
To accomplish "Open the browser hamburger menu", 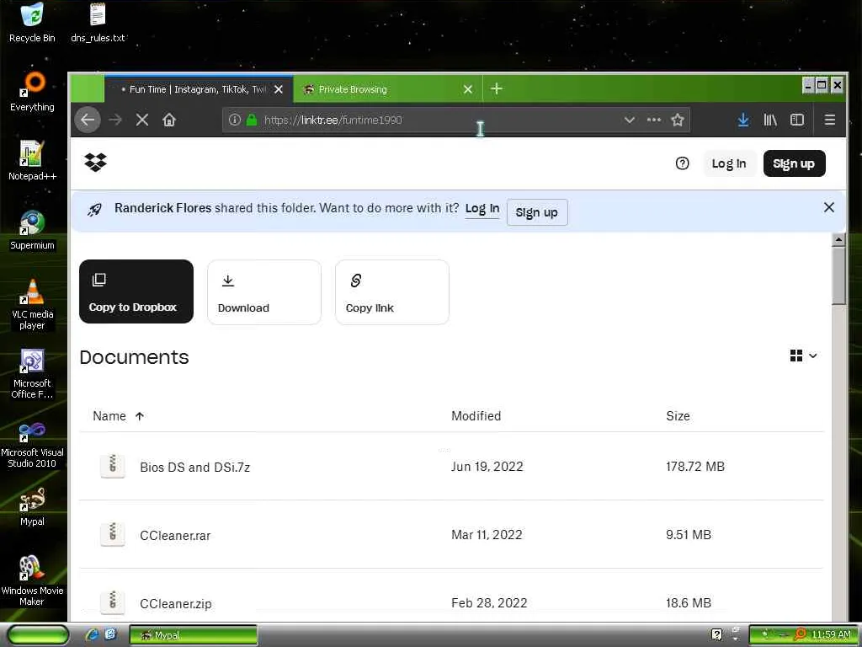I will click(x=830, y=120).
